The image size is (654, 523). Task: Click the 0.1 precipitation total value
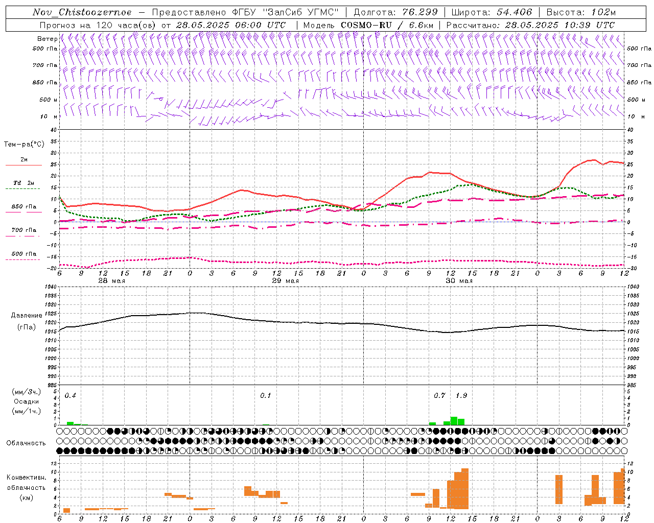[x=265, y=396]
